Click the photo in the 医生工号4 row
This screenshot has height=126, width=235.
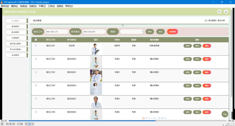pyautogui.click(x=96, y=89)
